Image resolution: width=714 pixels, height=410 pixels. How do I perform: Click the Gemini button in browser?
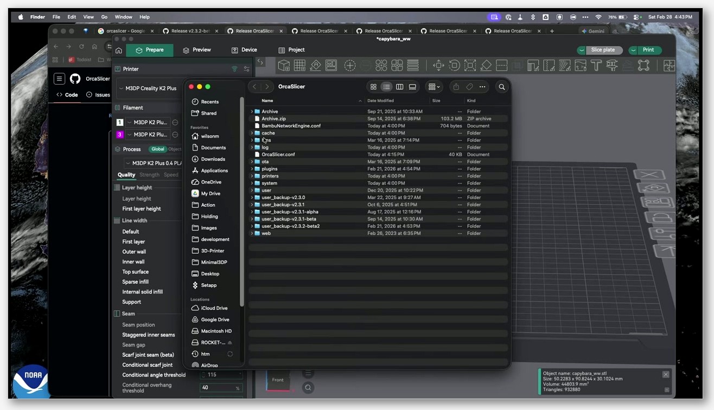pyautogui.click(x=593, y=31)
